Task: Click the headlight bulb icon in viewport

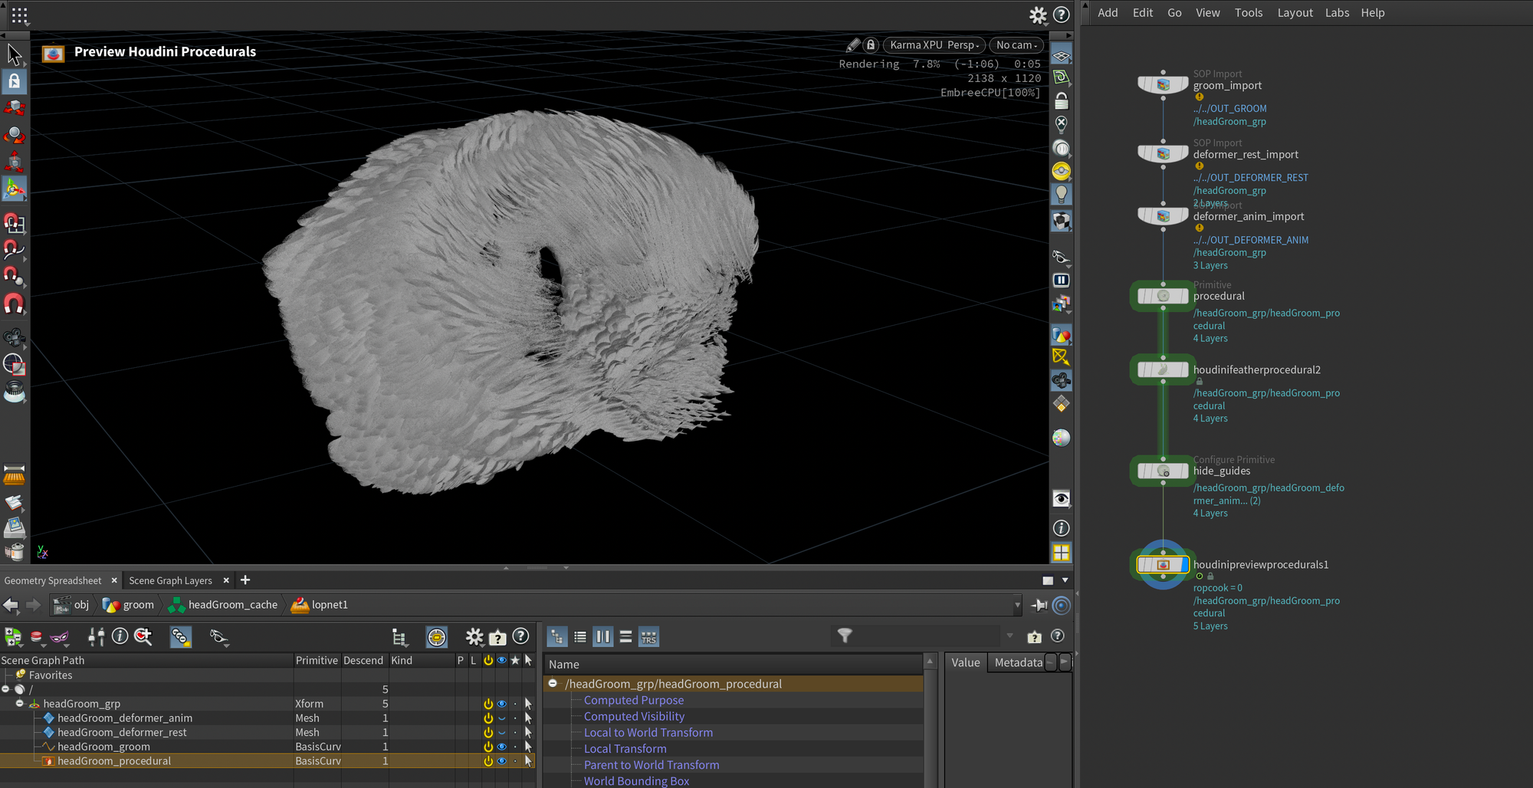Action: (x=1061, y=195)
